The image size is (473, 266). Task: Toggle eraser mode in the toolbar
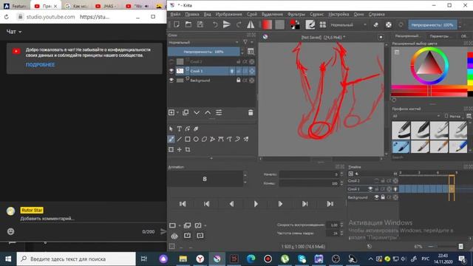(x=376, y=24)
